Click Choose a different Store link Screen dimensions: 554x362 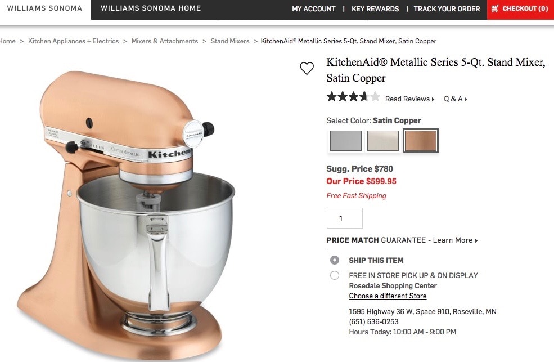pyautogui.click(x=388, y=296)
